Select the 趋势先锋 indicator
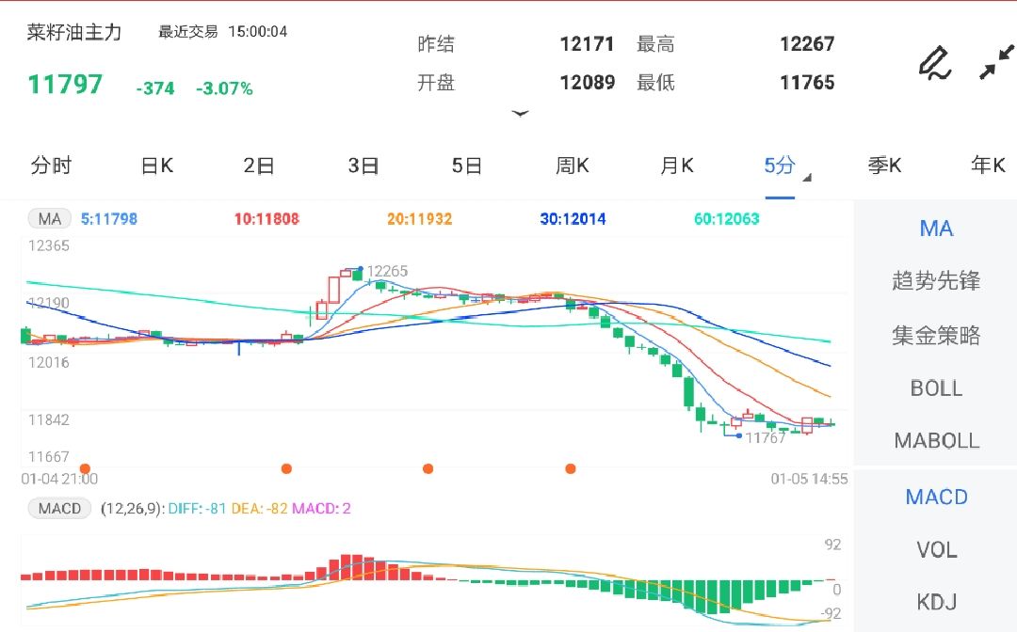 (936, 280)
